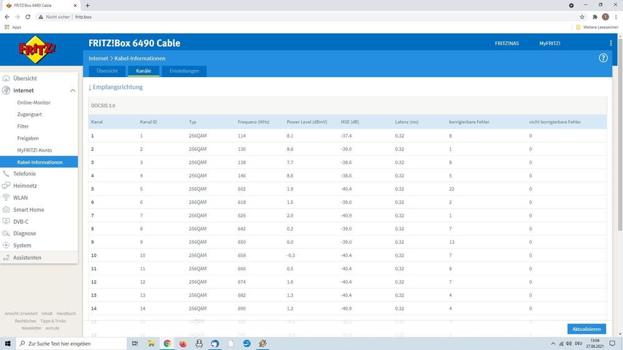Click the Assistenten icon

[6, 258]
